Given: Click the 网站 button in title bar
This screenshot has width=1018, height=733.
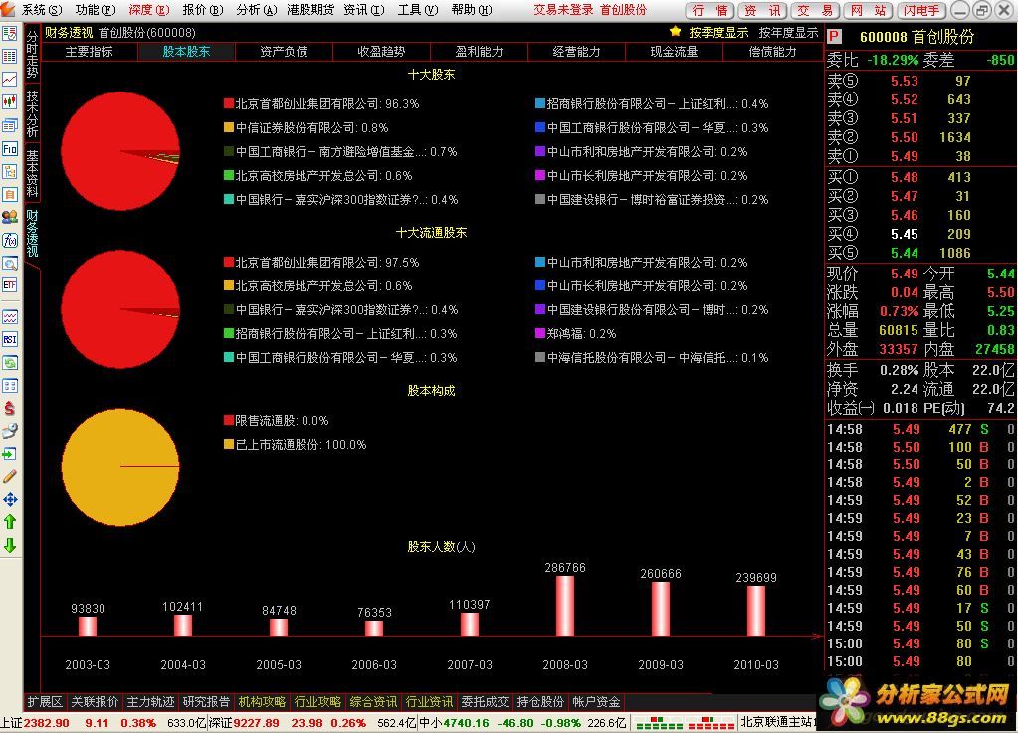Looking at the screenshot, I should tap(868, 10).
